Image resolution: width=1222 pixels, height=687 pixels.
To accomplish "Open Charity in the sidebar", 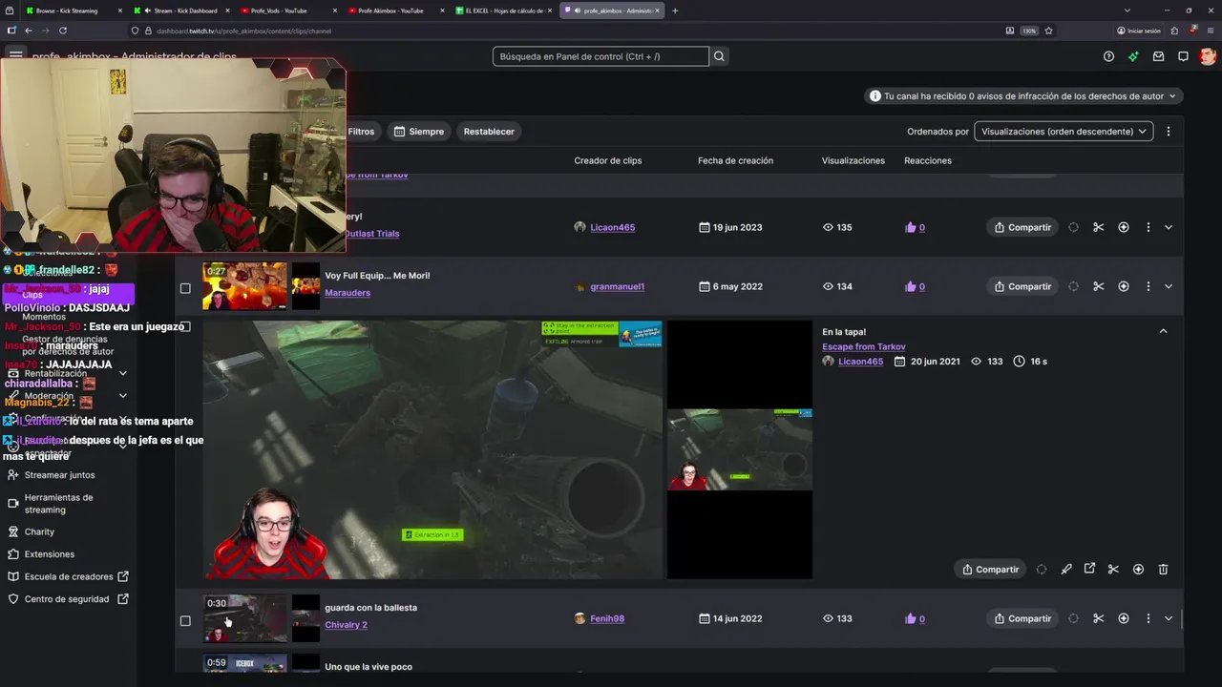I will 39,531.
